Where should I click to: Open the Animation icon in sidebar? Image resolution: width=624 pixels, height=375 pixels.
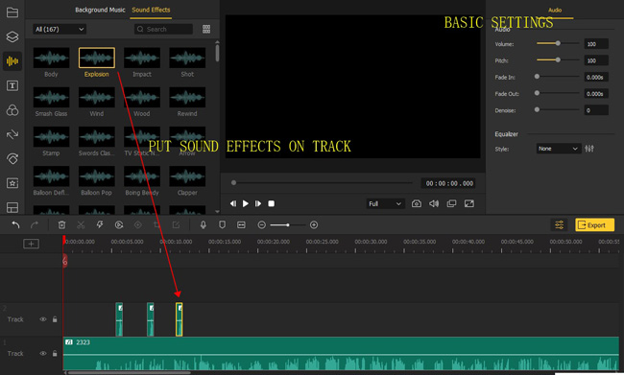[x=12, y=158]
